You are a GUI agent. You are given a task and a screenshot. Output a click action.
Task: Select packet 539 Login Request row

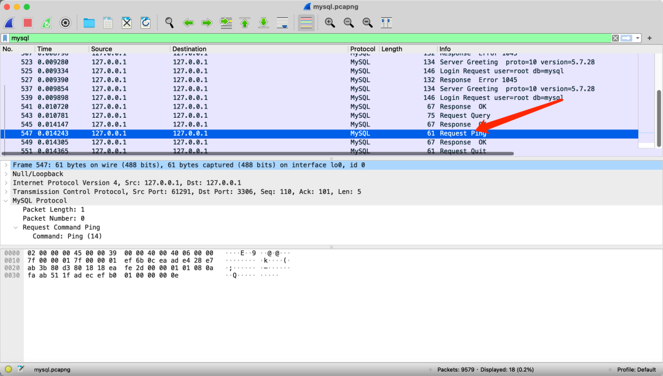[x=319, y=98]
